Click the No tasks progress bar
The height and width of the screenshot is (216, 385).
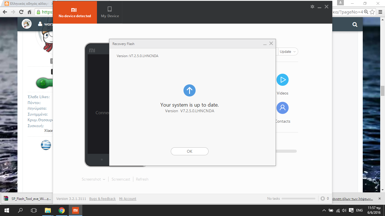tap(298, 199)
